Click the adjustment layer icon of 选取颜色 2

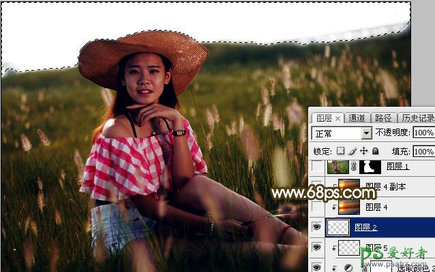point(348,267)
